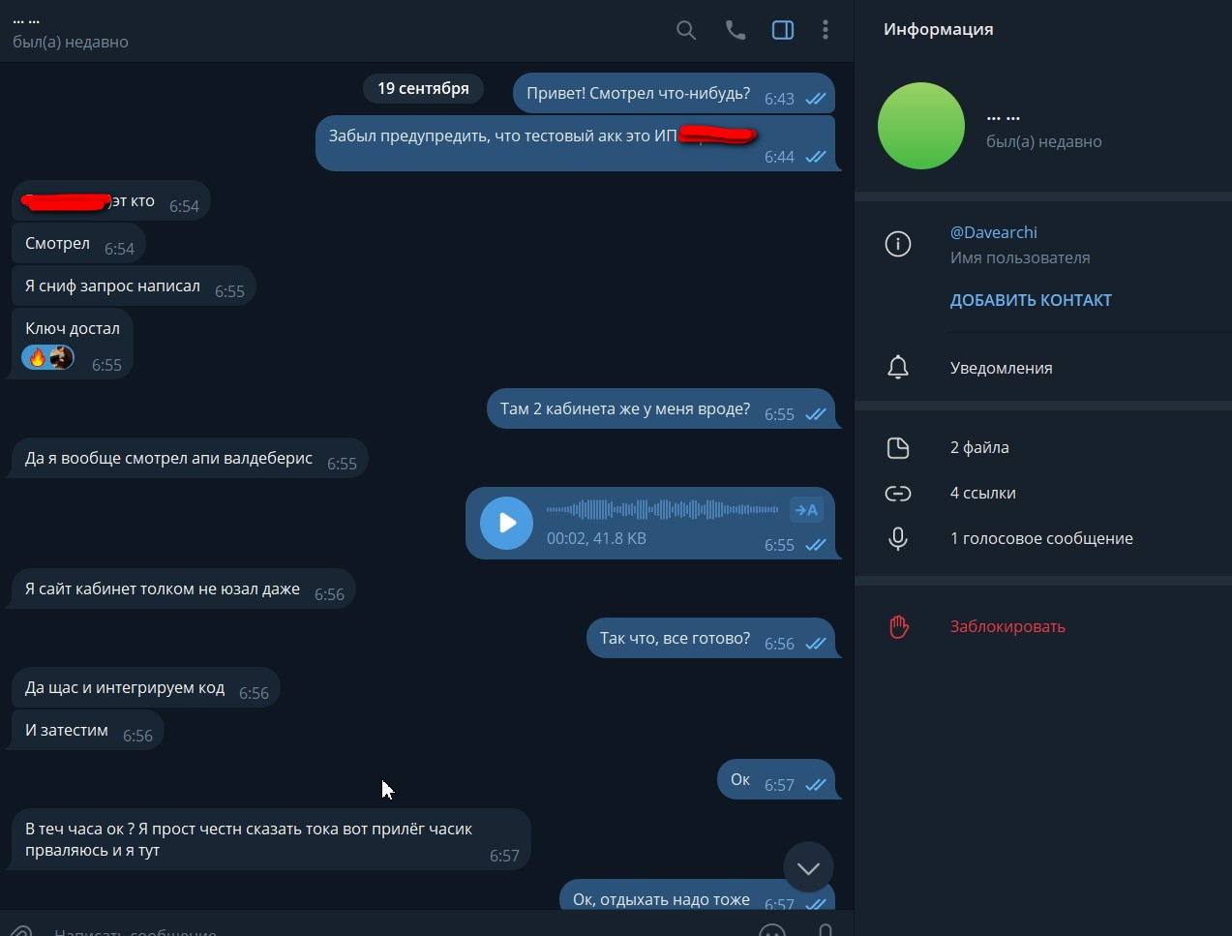
Task: Open the @Davearchi username link
Action: tap(993, 232)
